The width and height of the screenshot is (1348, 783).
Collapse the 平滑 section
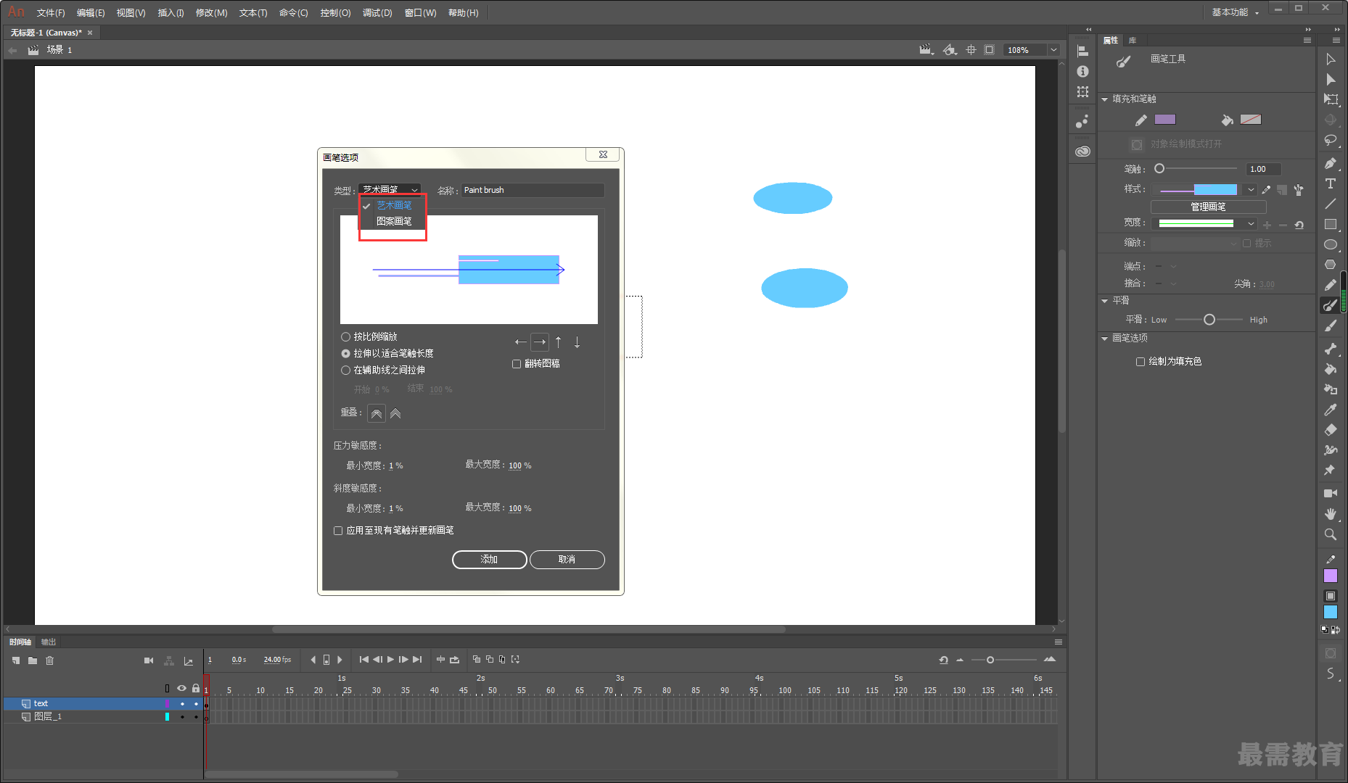pyautogui.click(x=1105, y=301)
